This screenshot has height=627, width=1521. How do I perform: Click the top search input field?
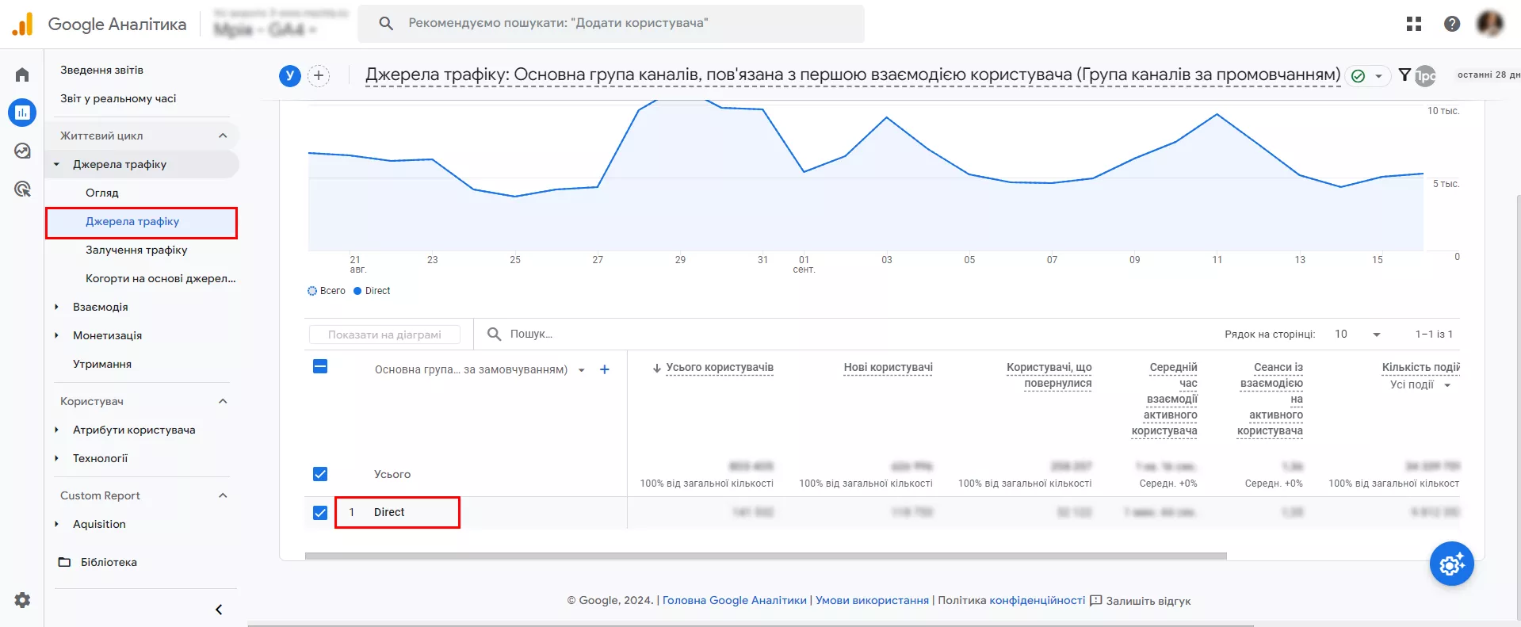pos(611,23)
